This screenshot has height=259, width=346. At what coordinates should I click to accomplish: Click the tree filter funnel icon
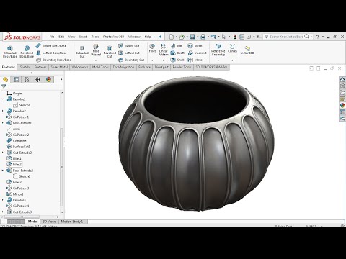click(4, 87)
